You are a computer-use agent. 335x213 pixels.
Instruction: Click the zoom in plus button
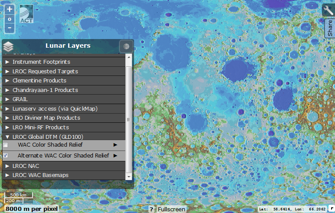click(10, 10)
